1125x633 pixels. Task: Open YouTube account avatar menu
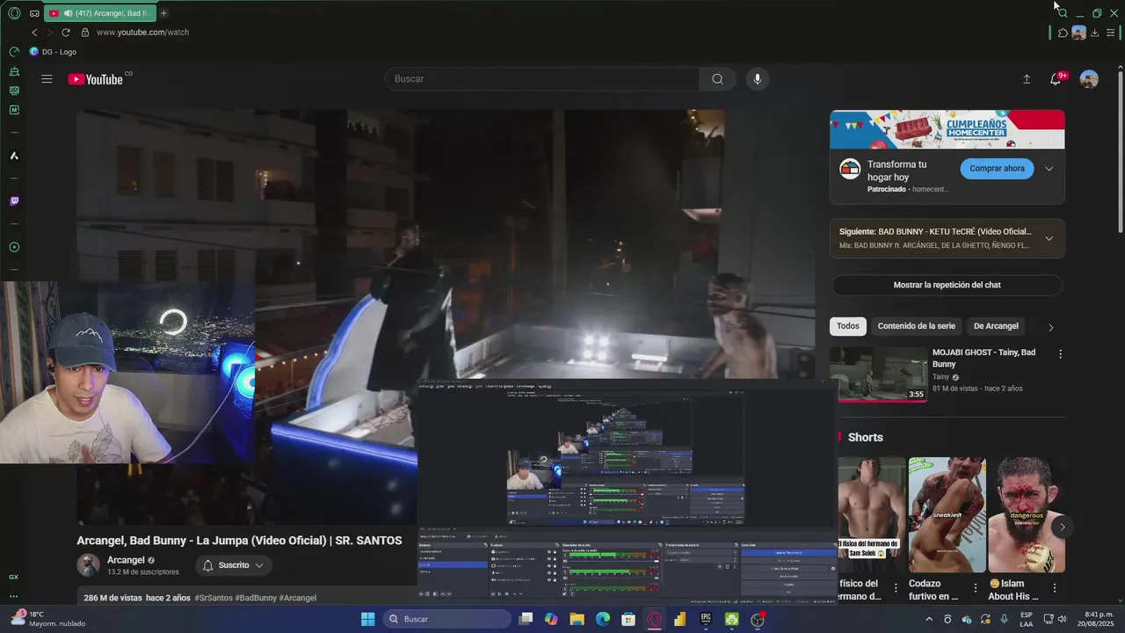pos(1089,79)
